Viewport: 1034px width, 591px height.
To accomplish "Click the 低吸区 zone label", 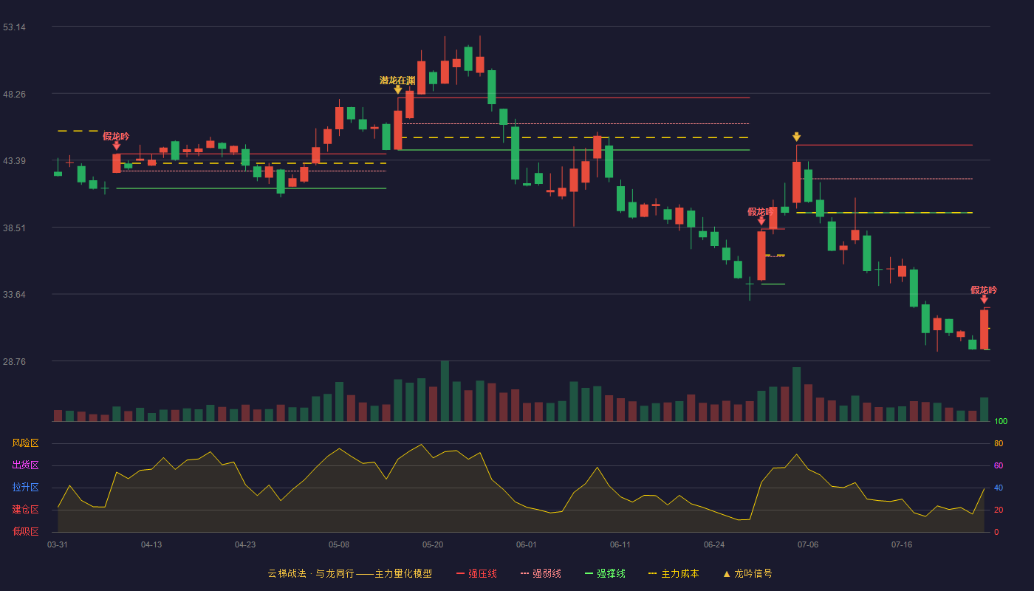I will tap(26, 532).
